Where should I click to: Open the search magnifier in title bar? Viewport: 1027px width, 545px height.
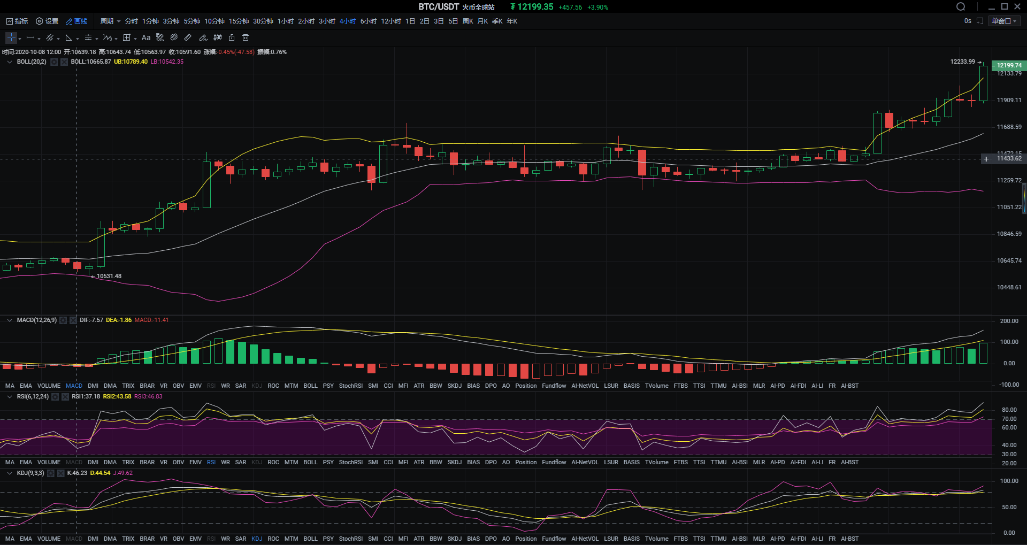pyautogui.click(x=961, y=7)
